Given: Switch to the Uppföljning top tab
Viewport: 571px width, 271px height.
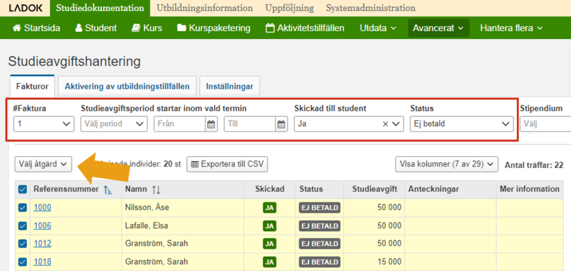Looking at the screenshot, I should (x=289, y=8).
